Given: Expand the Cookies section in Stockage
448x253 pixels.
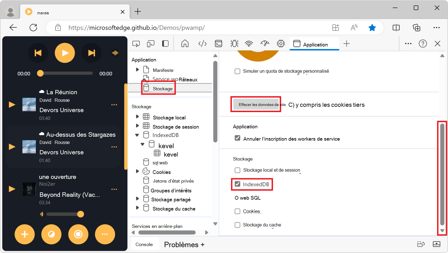Looking at the screenshot, I should point(137,171).
